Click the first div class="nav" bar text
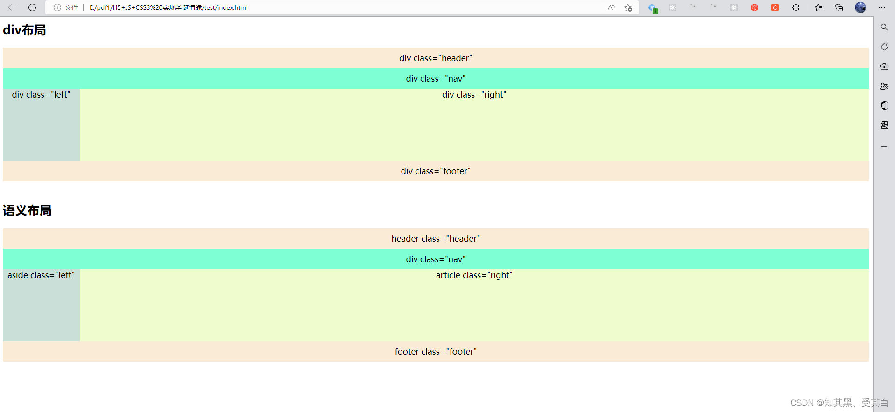 pos(436,78)
